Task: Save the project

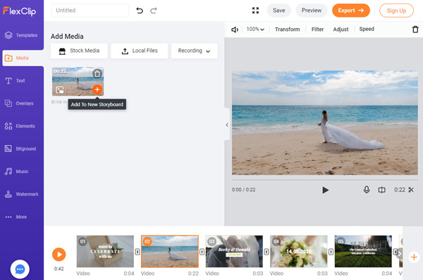Action: (278, 11)
